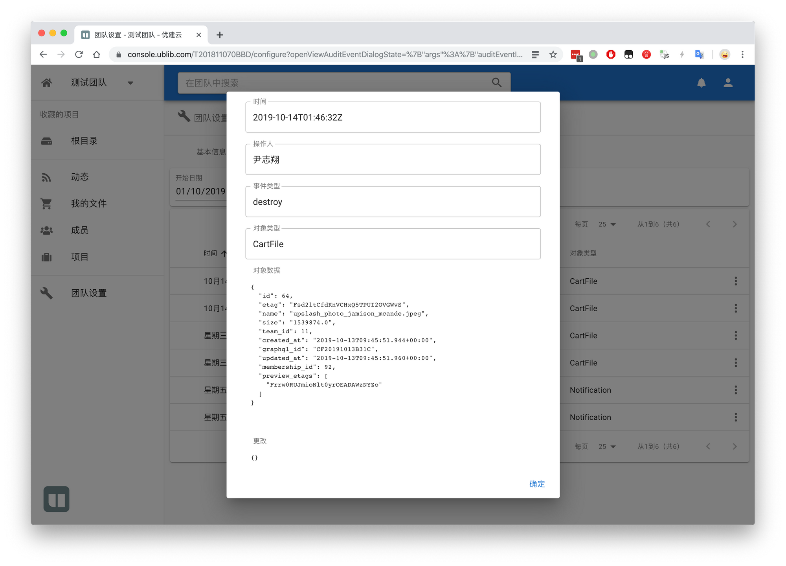
Task: Open 我的文件 cart in sidebar
Action: [88, 204]
